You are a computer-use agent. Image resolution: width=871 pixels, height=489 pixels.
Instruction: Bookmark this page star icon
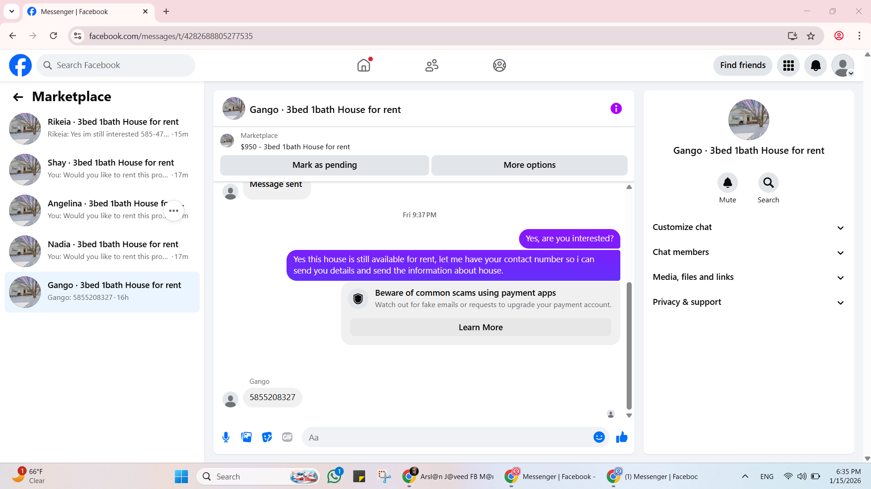(811, 36)
